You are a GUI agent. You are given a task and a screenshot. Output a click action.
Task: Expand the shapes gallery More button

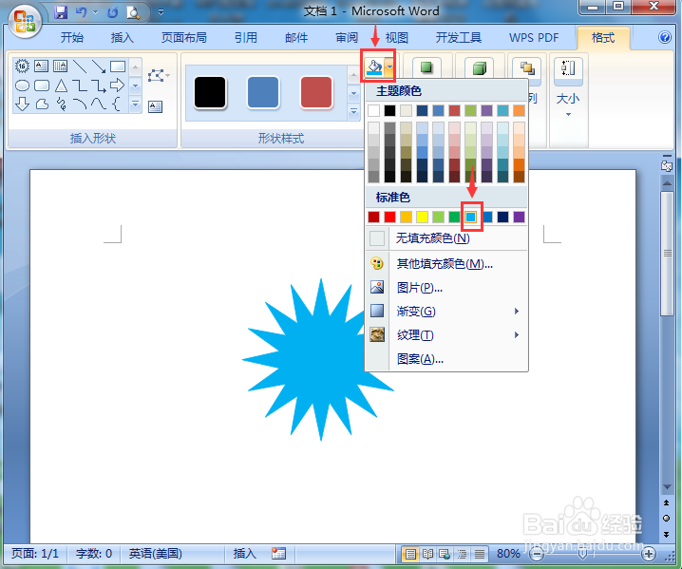[135, 104]
